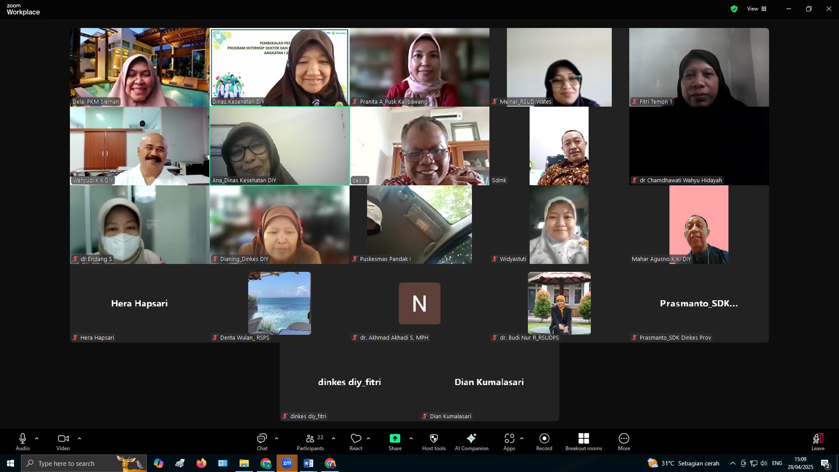Switch to Zoom taskbar icon

pyautogui.click(x=287, y=463)
